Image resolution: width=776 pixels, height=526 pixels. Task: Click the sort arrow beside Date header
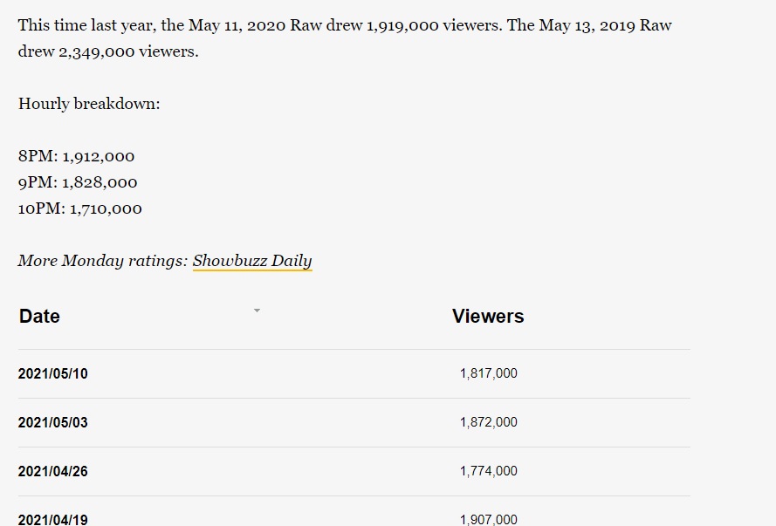click(x=257, y=311)
